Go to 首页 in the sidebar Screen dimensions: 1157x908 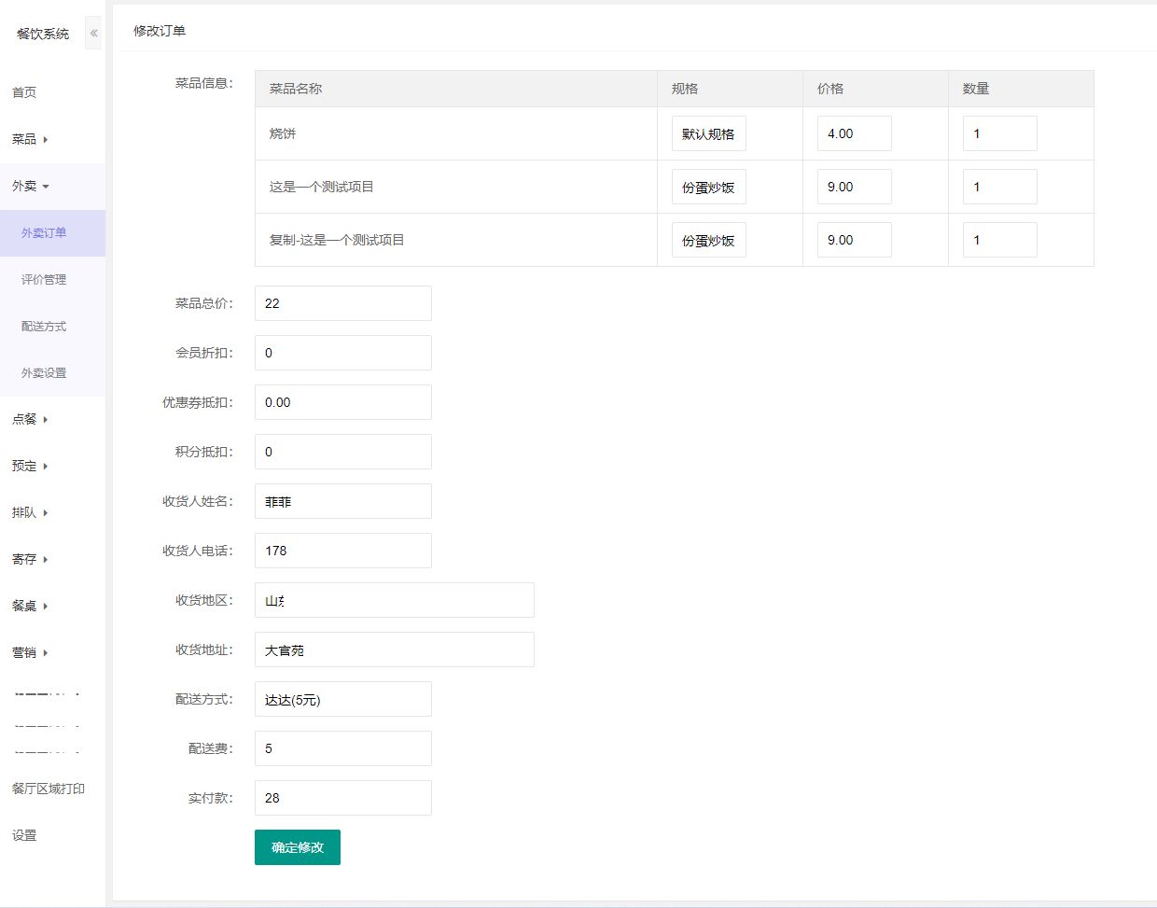click(24, 92)
